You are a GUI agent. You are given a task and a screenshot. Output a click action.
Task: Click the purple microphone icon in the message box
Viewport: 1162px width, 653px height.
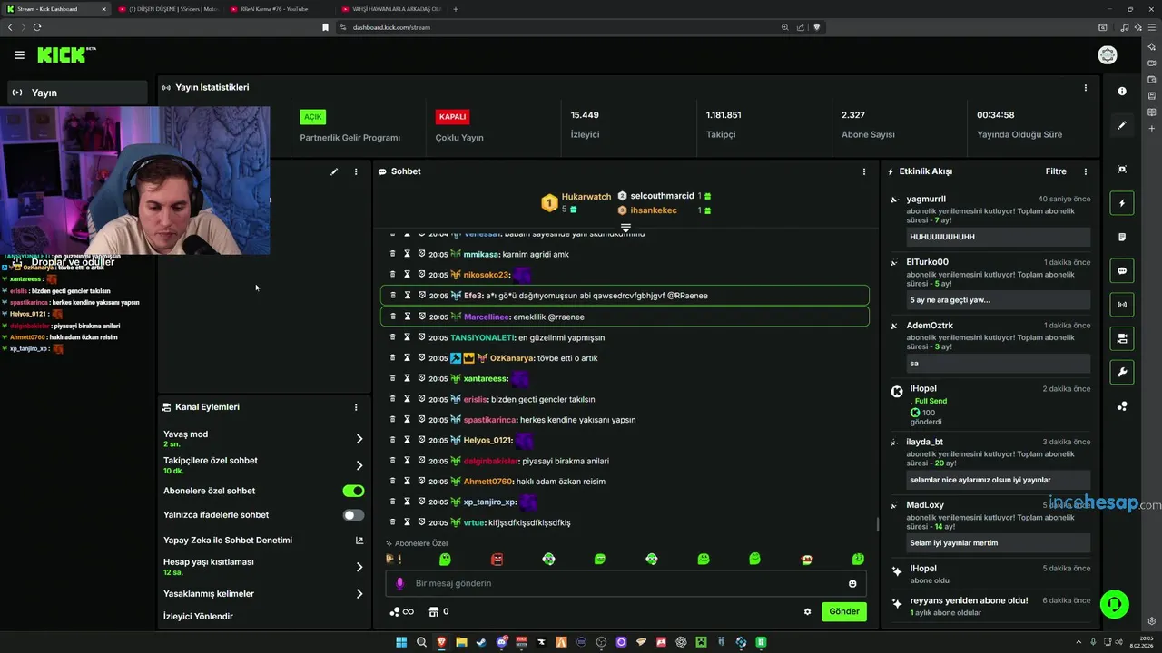coord(399,583)
